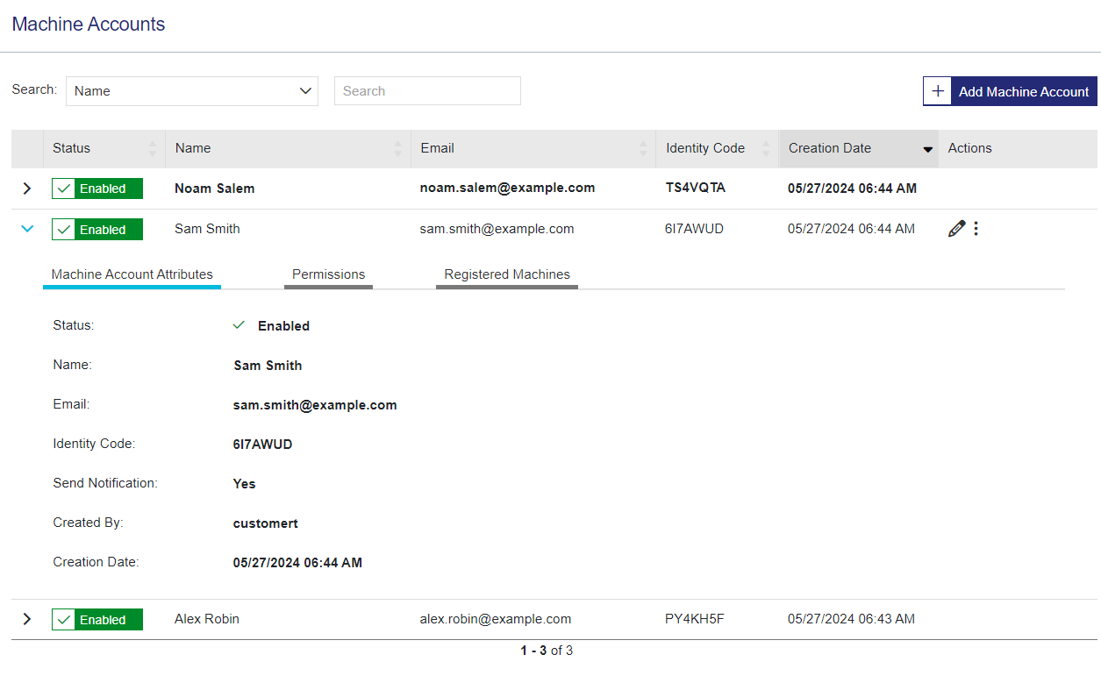This screenshot has width=1101, height=676.
Task: Toggle the Enabled status for Noam Salem
Action: click(x=97, y=189)
